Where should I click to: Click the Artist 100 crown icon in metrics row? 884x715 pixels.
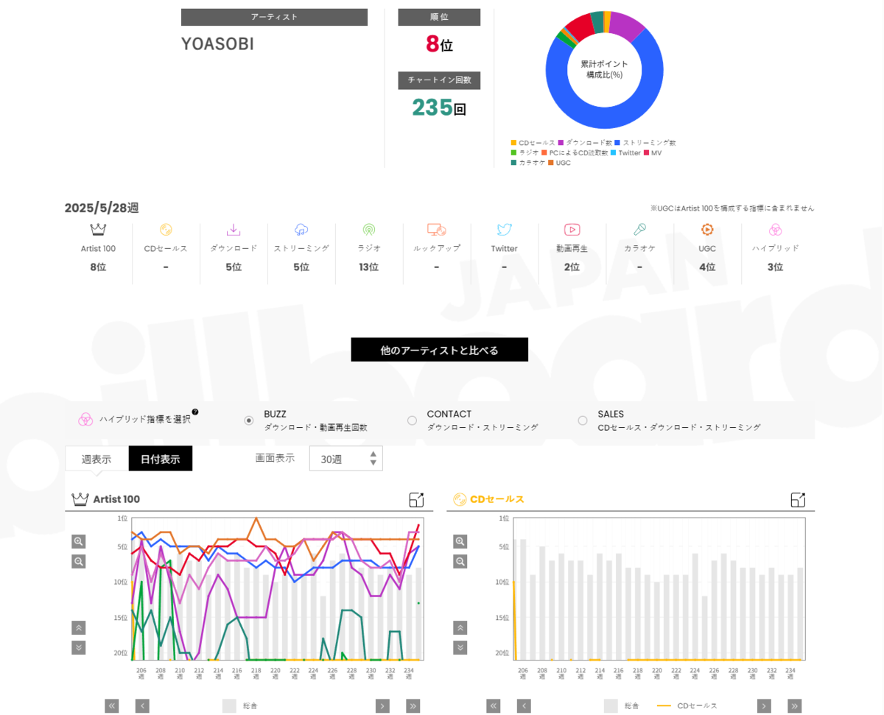(99, 230)
